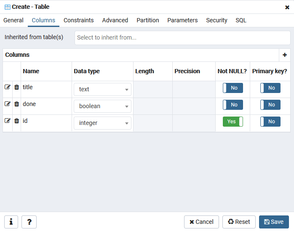
Task: Open data type dropdown for title column
Action: pyautogui.click(x=102, y=89)
